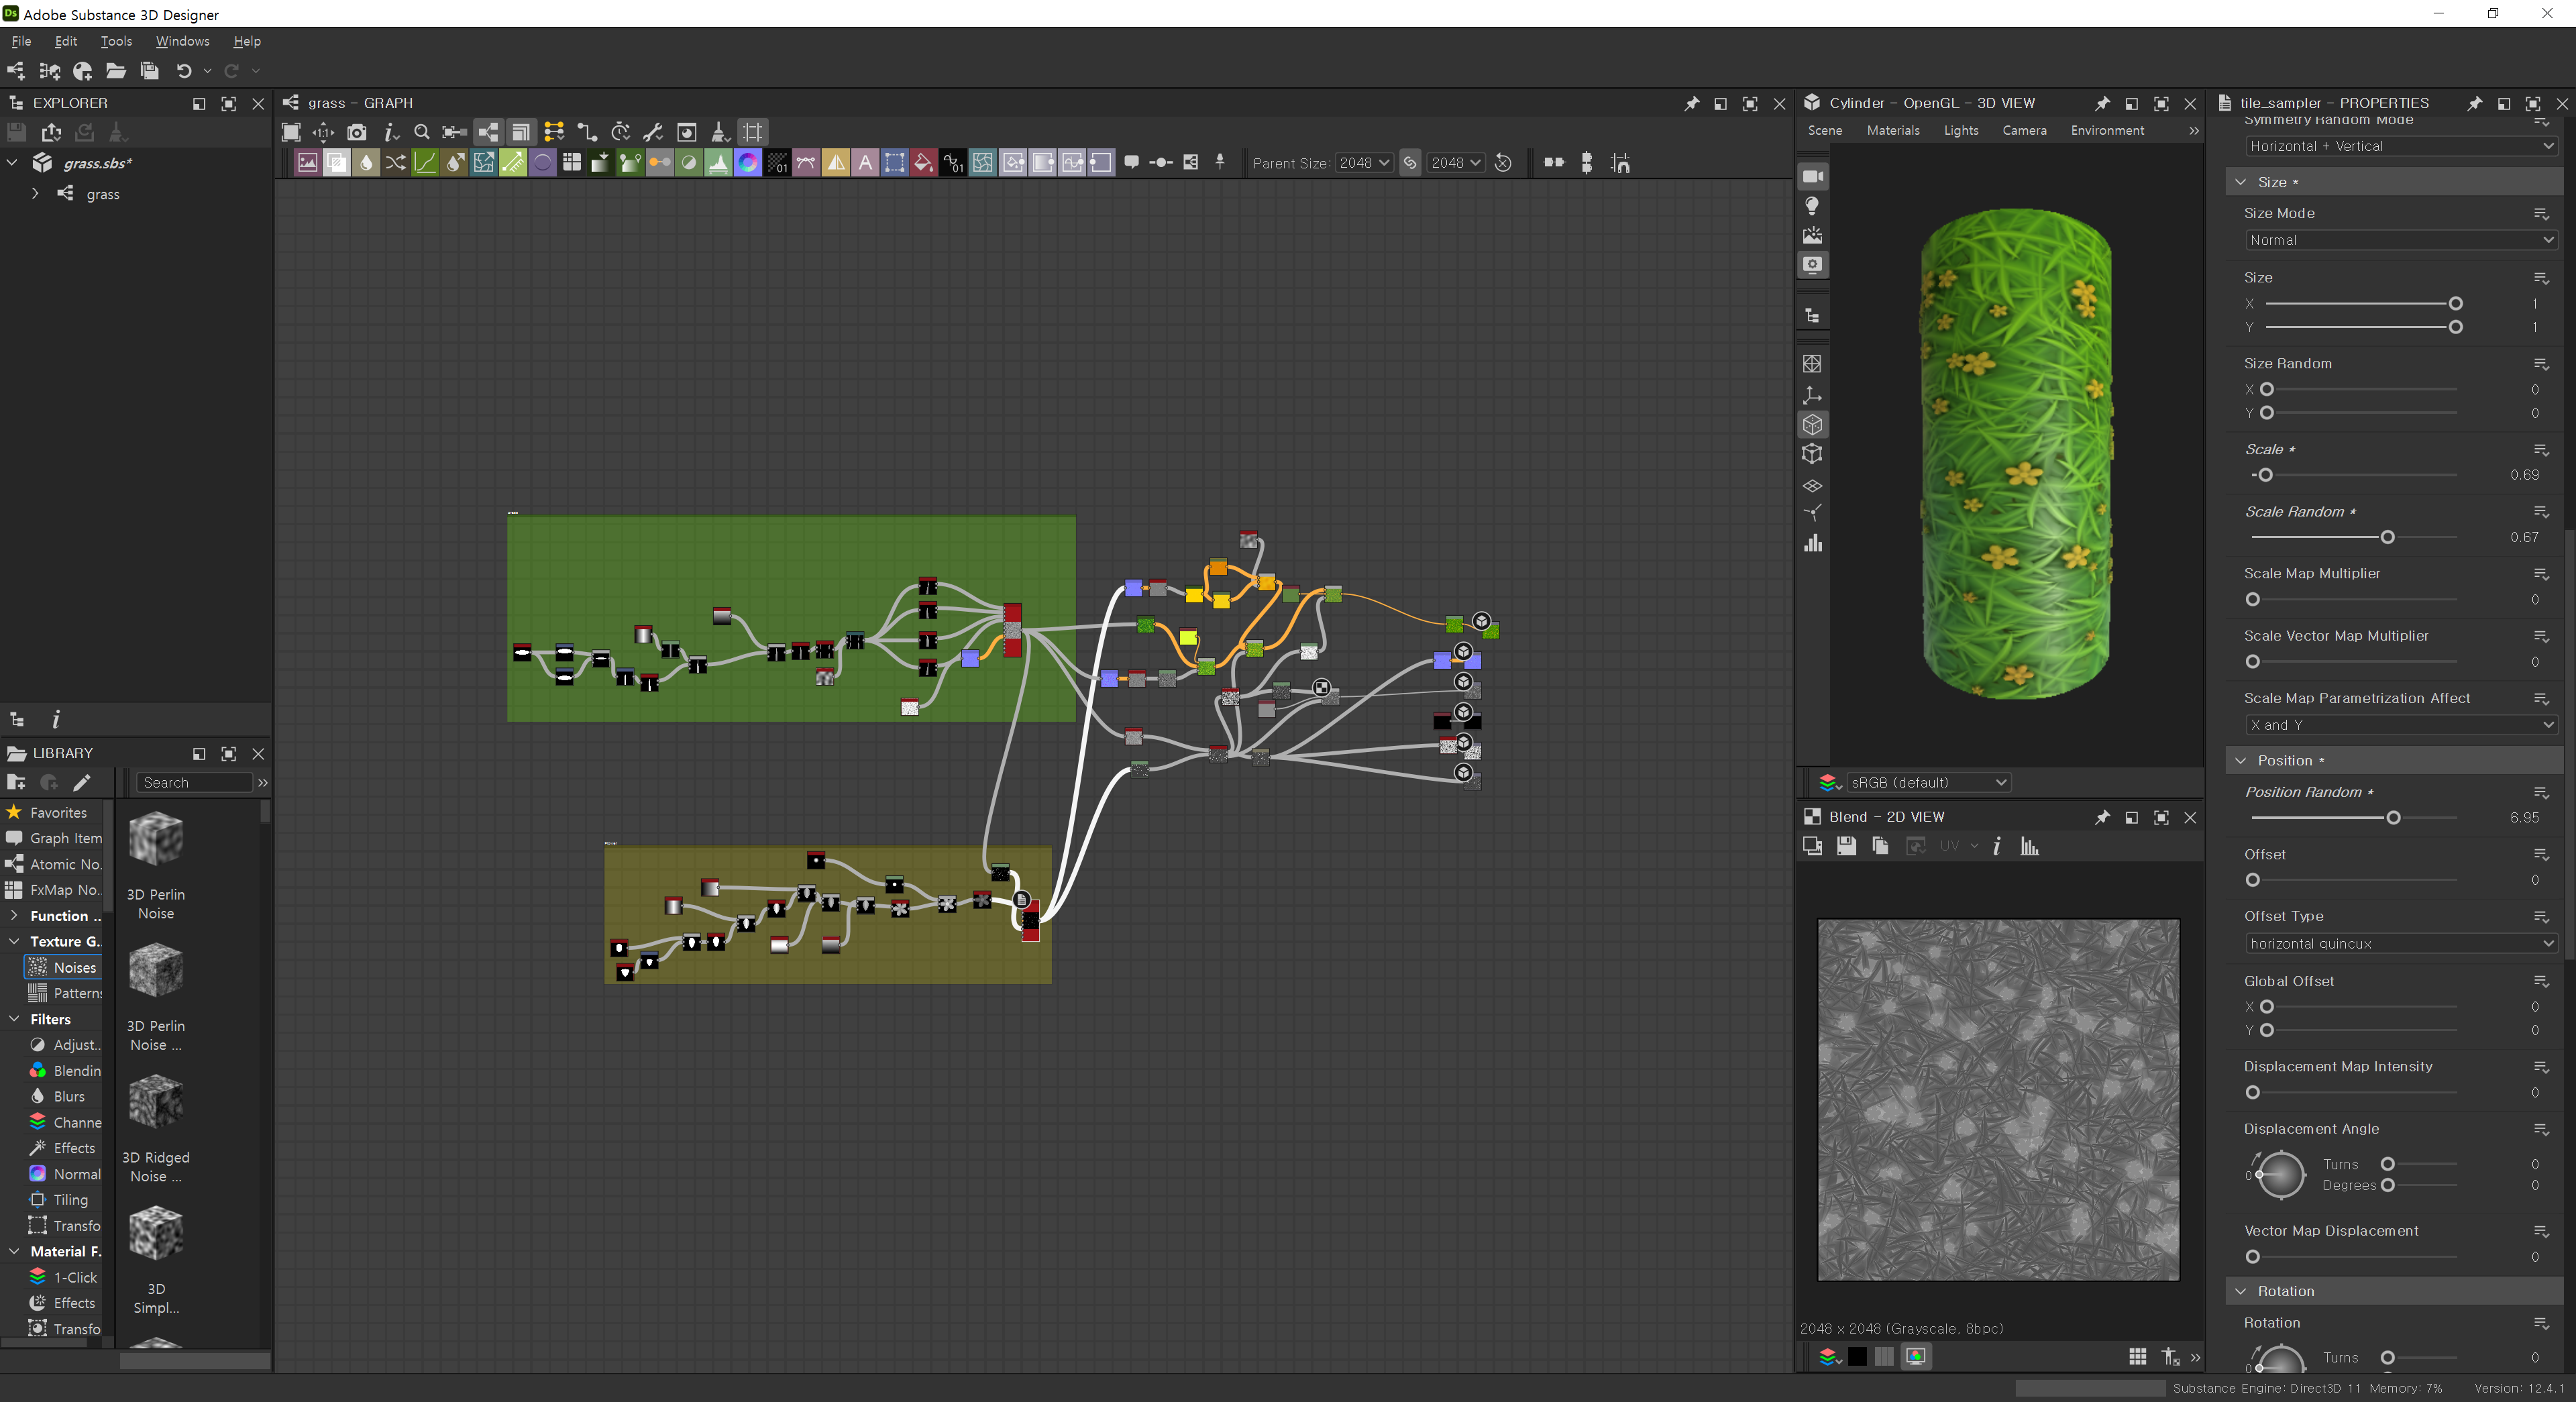Screen dimensions: 2576x1402
Task: Open histogram in 2D view toolbar
Action: [2029, 846]
